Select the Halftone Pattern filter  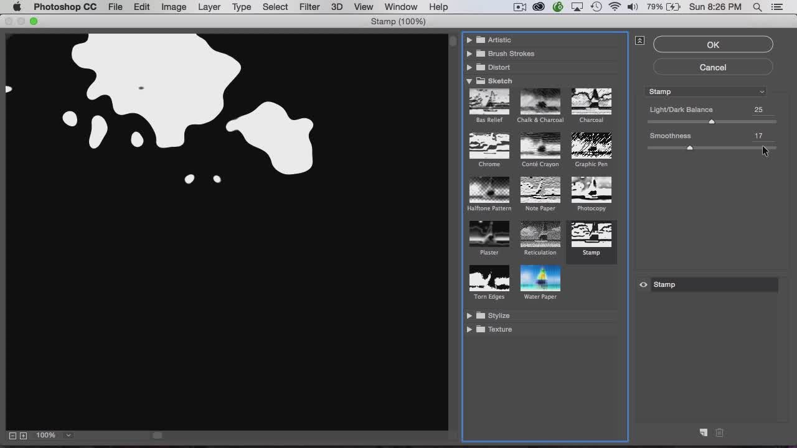(x=489, y=190)
